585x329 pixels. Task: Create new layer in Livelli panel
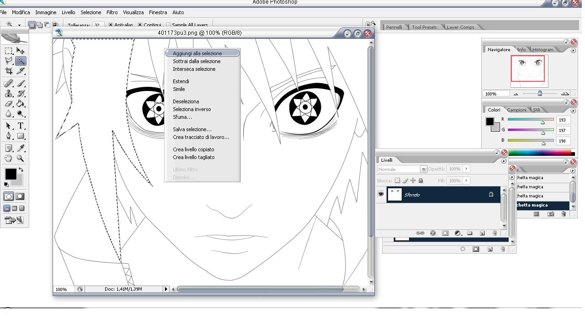point(482,233)
